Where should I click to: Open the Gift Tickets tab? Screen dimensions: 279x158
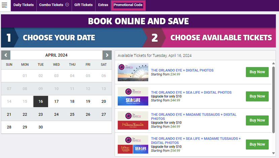pos(83,5)
